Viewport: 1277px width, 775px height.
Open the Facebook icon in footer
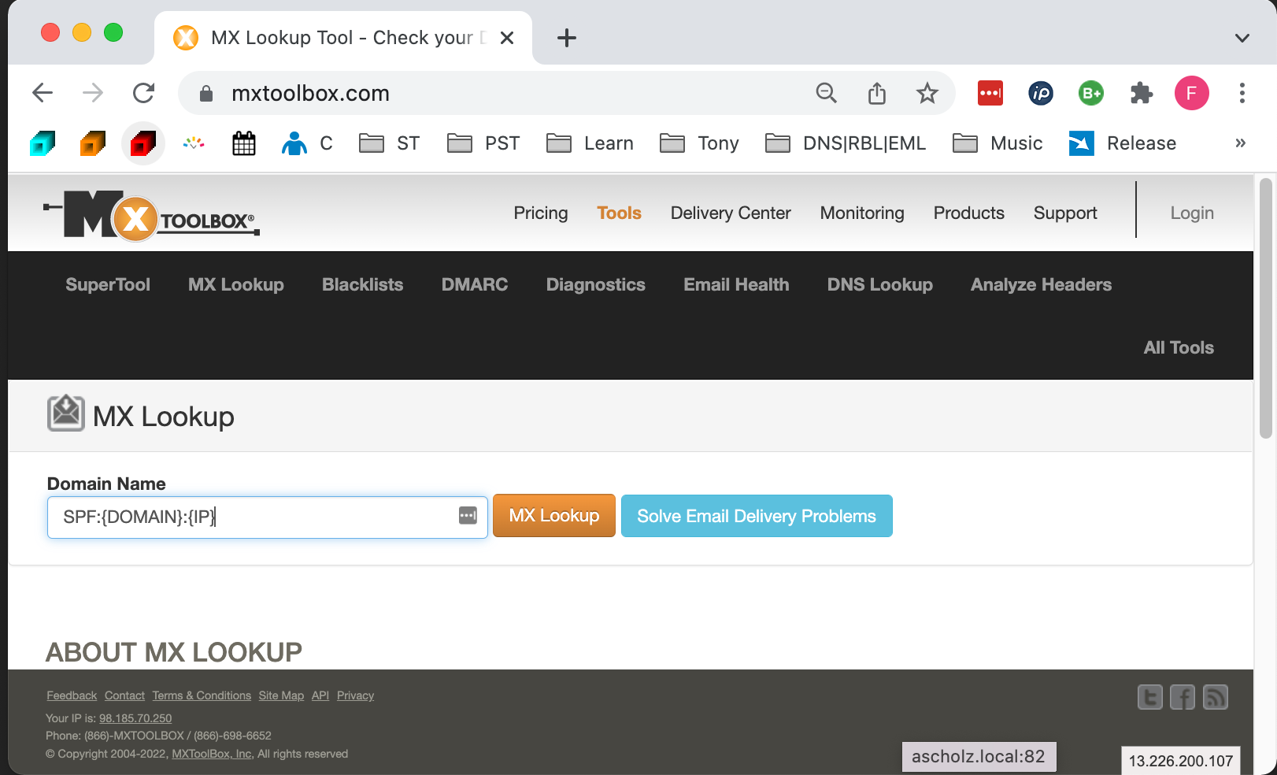tap(1182, 697)
